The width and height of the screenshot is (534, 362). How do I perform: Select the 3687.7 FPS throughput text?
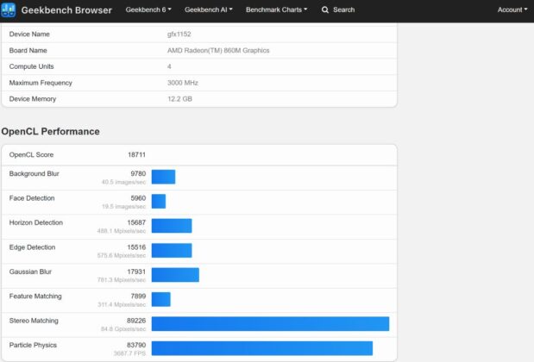pyautogui.click(x=129, y=353)
